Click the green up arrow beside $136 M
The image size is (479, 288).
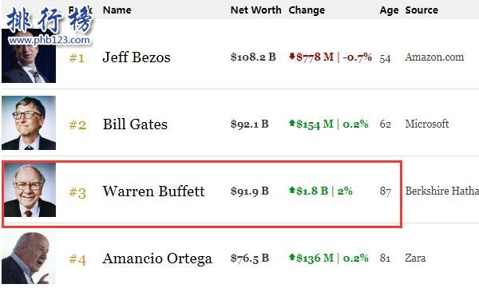(x=291, y=257)
